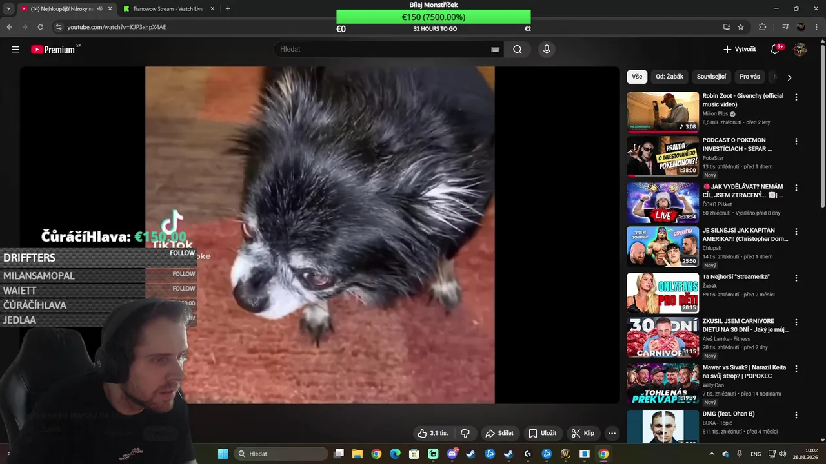826x464 pixels.
Task: Open options for JE SILNĚJŠÍ JAK KAPITÁN AMERIKA video
Action: coord(796,232)
